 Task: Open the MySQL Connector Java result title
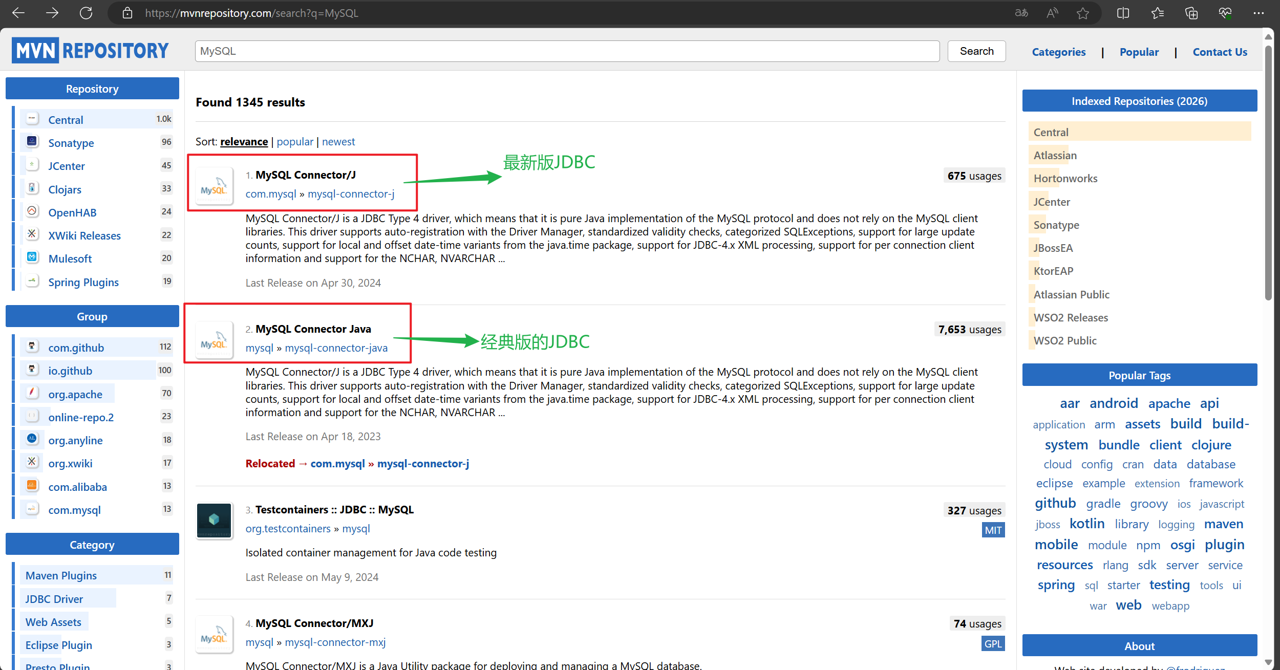313,329
